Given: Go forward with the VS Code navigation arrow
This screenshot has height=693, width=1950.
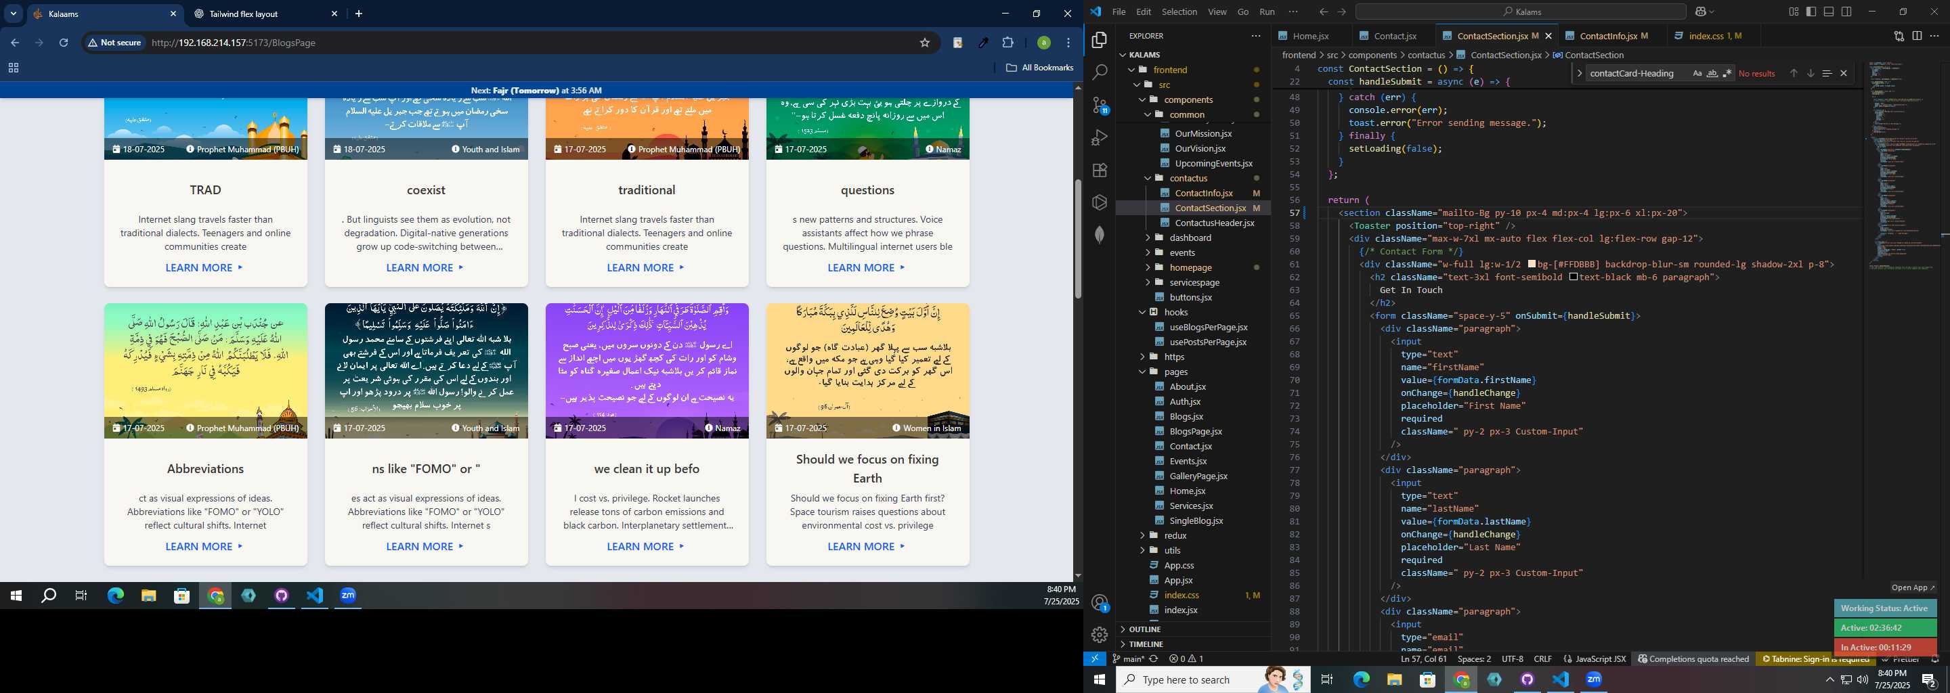Looking at the screenshot, I should (1341, 12).
